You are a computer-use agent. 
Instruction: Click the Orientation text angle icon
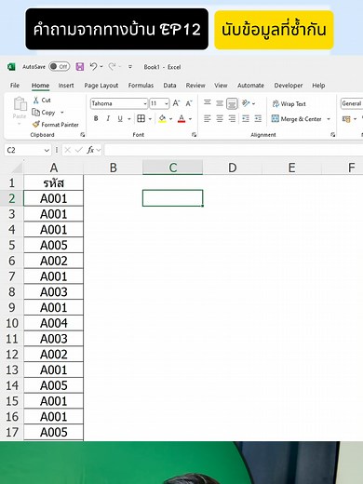pos(246,103)
